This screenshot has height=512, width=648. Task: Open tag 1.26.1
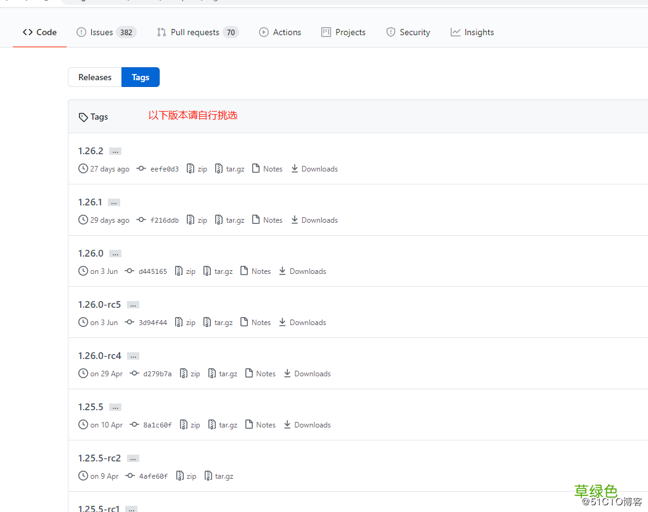tap(90, 202)
